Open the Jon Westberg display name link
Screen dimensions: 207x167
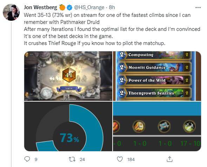point(40,7)
